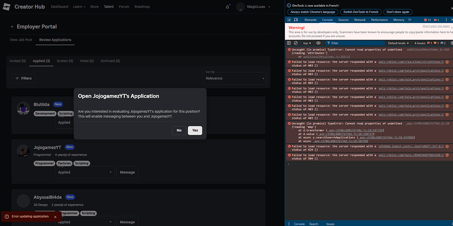
Task: Switch to View Job Post tab
Action: coord(21,40)
